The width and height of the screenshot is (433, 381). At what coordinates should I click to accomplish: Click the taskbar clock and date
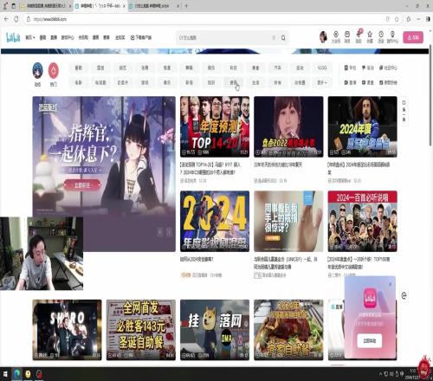click(x=413, y=374)
